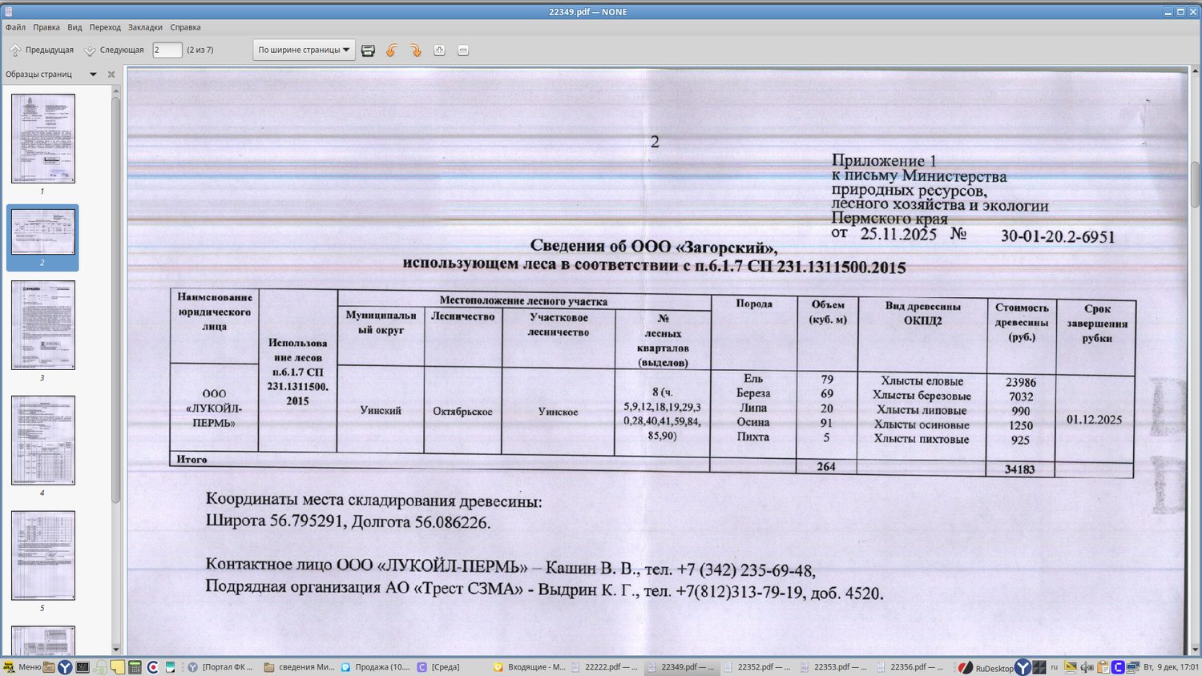Open the file manager launcher in the taskbar
1202x676 pixels.
[x=48, y=667]
